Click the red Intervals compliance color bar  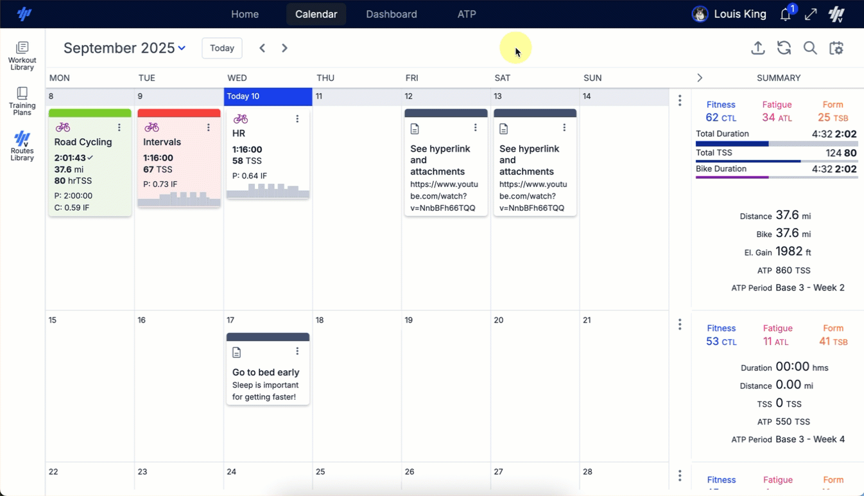point(178,113)
